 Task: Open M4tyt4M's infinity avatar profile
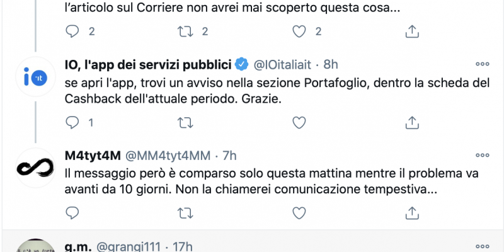tap(36, 168)
